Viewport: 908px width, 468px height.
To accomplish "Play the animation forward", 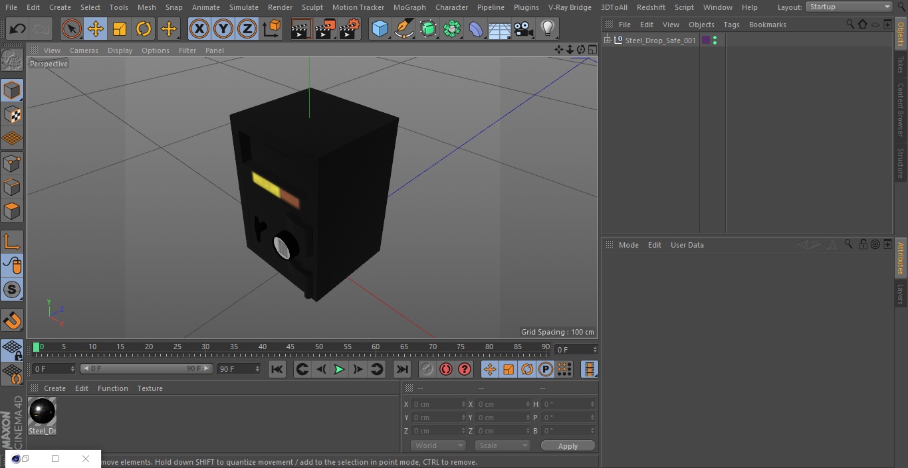I will click(339, 369).
